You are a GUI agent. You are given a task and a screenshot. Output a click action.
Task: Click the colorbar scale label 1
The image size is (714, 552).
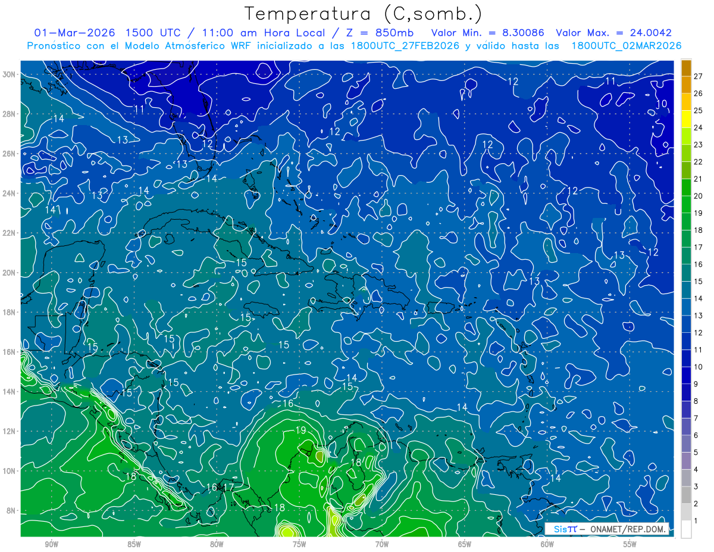(x=696, y=521)
